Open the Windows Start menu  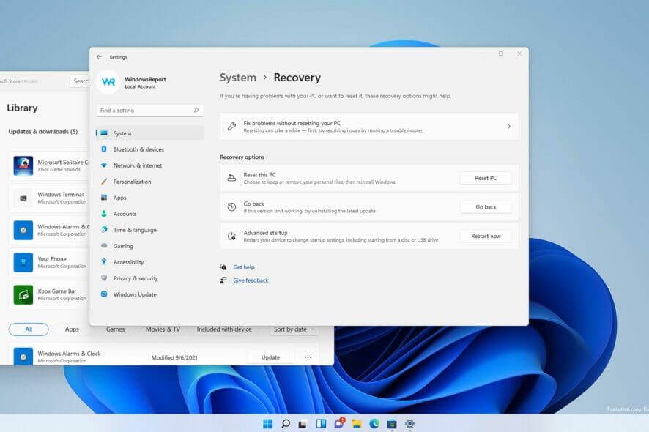(x=268, y=424)
